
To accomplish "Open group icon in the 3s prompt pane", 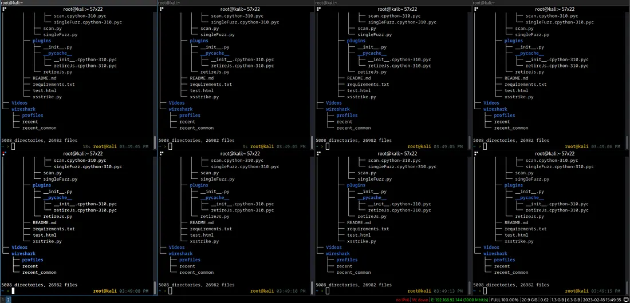I will pos(162,9).
